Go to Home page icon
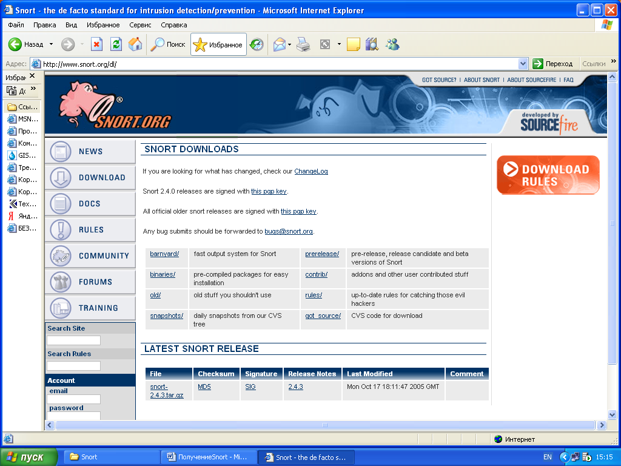Screen dimensions: 621x466 (x=135, y=44)
